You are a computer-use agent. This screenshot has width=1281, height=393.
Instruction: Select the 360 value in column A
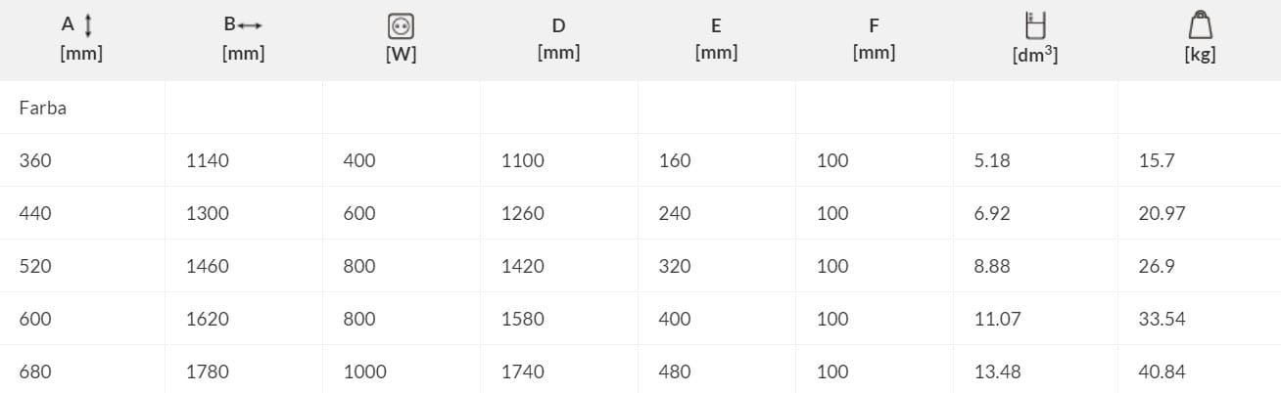click(35, 160)
